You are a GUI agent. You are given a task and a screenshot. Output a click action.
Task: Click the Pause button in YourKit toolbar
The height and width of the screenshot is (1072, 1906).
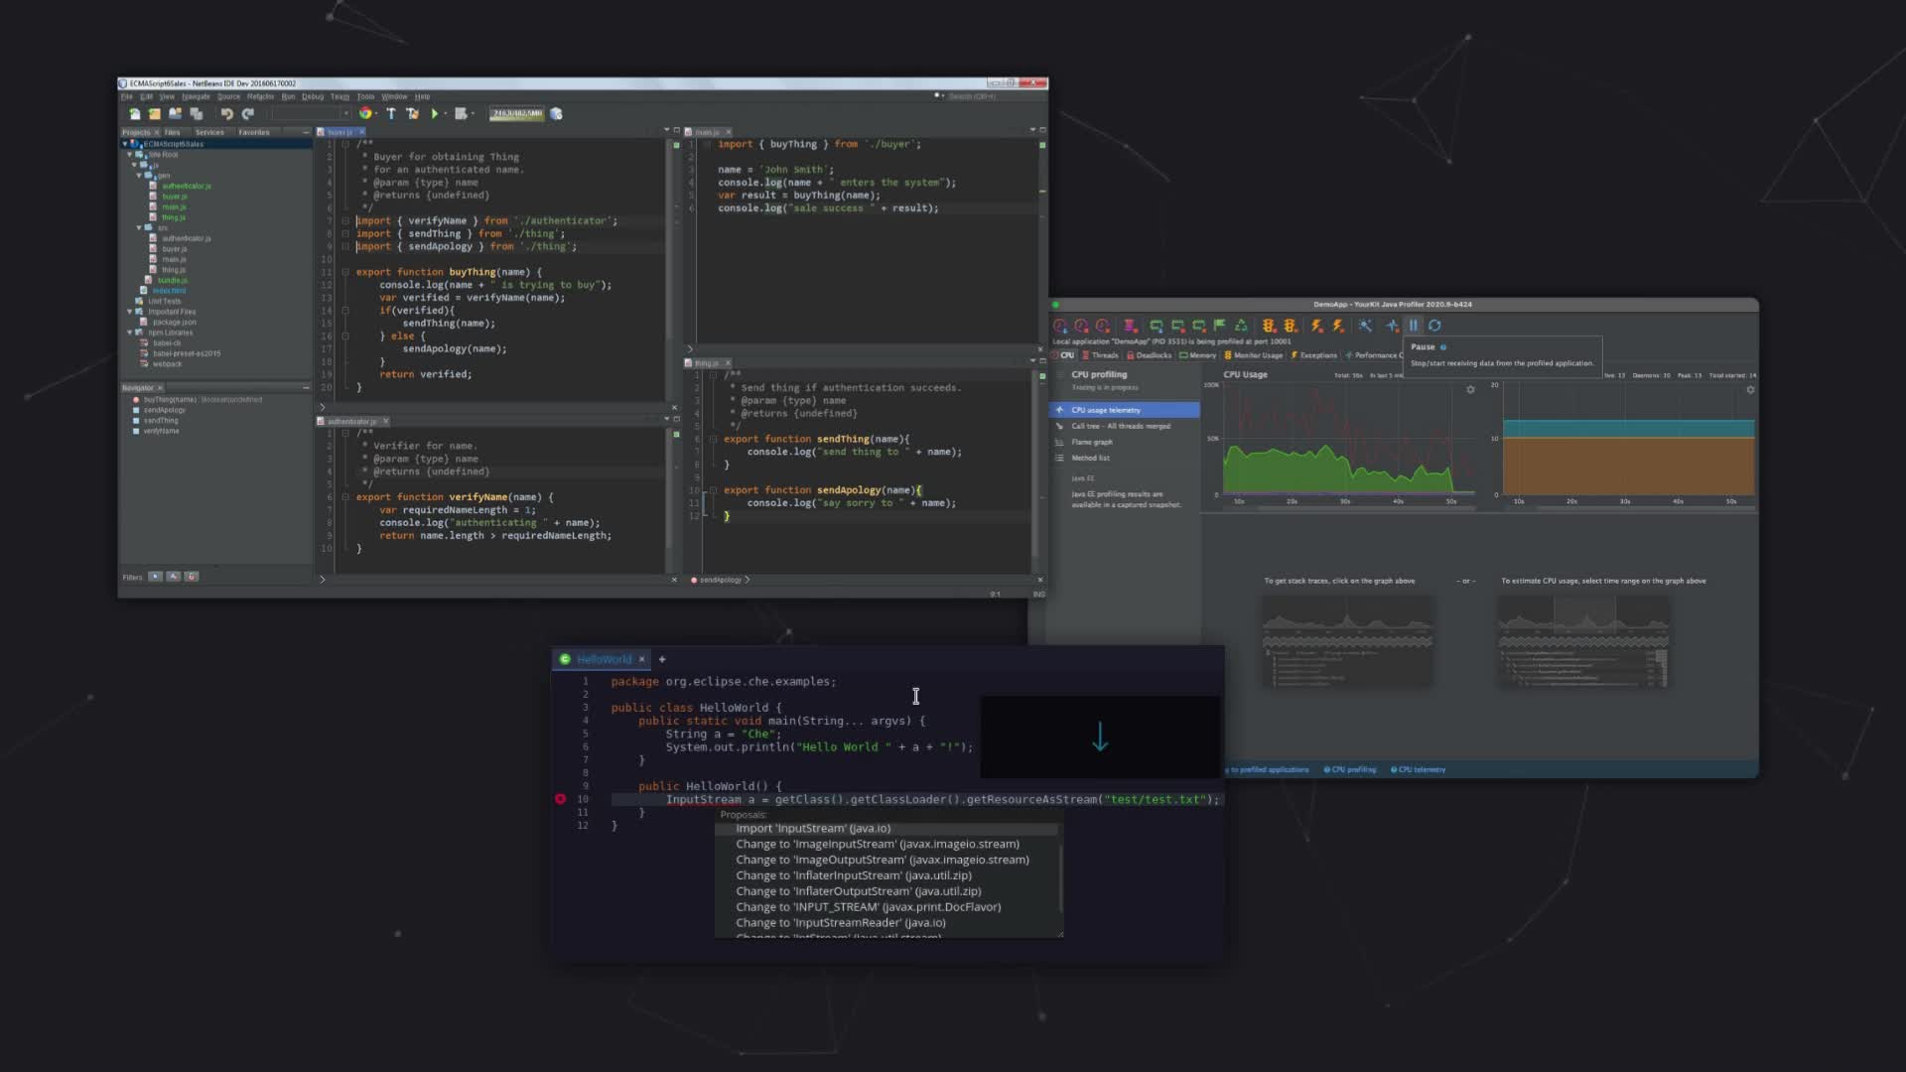(1414, 326)
